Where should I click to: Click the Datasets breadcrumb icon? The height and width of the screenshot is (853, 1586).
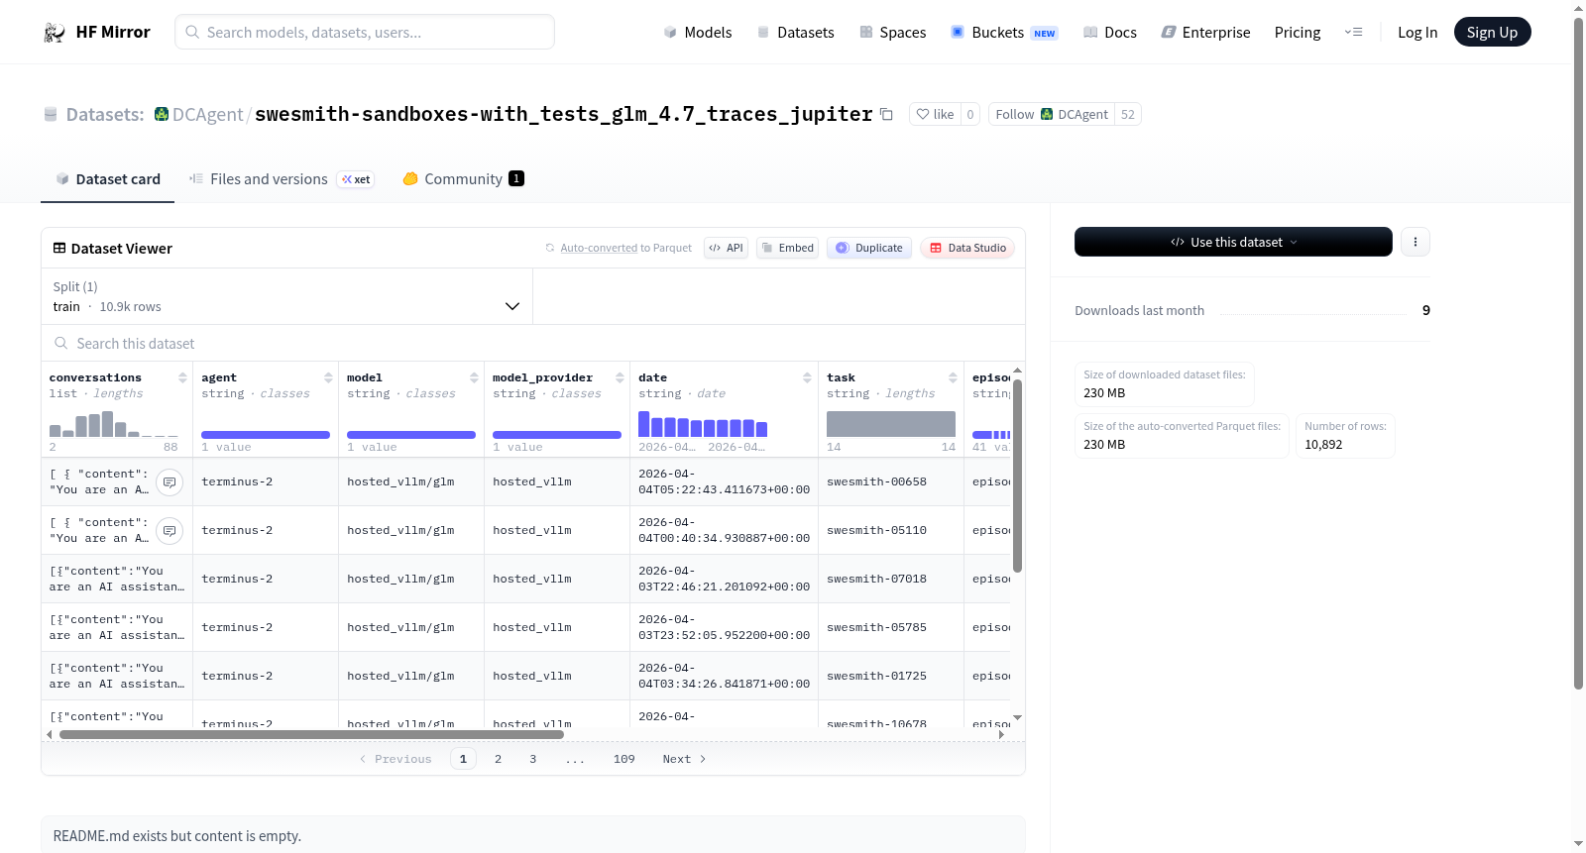tap(51, 115)
